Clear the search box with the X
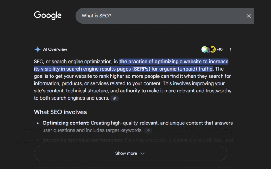The image size is (271, 169). click(x=249, y=16)
